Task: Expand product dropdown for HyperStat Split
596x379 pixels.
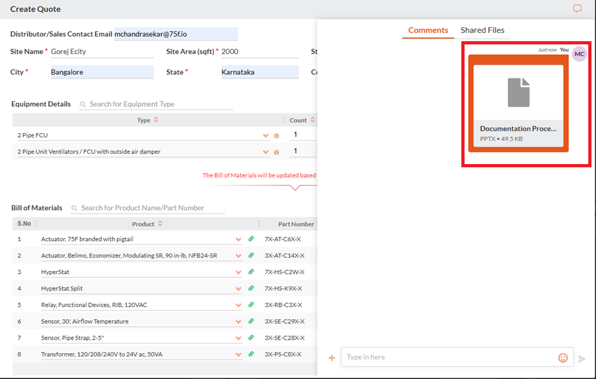Action: pyautogui.click(x=238, y=289)
